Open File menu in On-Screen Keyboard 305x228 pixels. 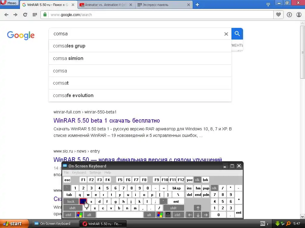click(x=66, y=172)
